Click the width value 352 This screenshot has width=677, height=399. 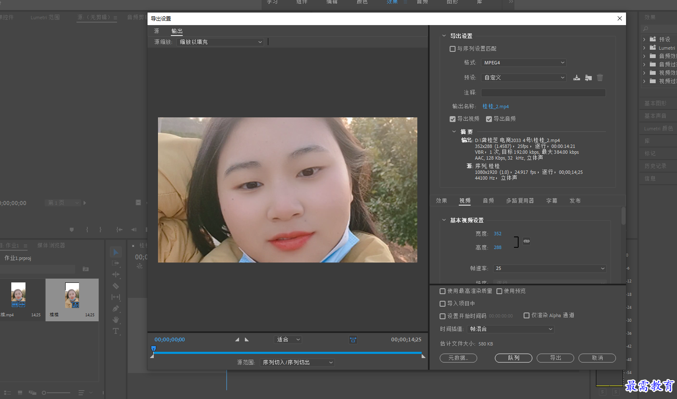point(497,234)
